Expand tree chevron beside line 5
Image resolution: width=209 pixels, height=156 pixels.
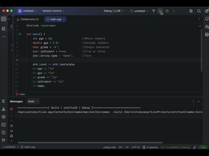12,45
